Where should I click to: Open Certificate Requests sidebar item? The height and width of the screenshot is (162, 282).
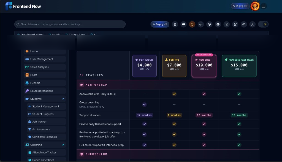[x=46, y=137]
